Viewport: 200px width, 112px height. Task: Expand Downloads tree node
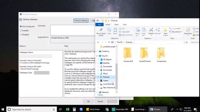[98, 70]
